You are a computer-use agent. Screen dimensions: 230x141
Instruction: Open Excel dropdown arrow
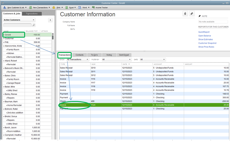[75, 7]
